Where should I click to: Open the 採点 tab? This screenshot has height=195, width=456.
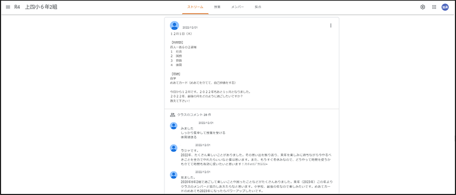point(258,7)
